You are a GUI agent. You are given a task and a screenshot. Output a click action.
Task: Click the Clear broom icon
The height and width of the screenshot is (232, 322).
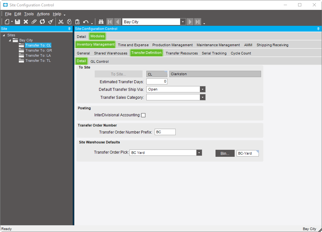coord(51,22)
